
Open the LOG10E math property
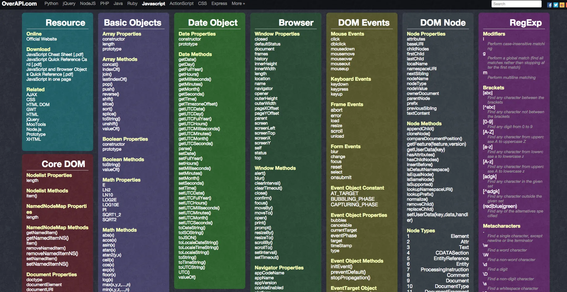[111, 205]
